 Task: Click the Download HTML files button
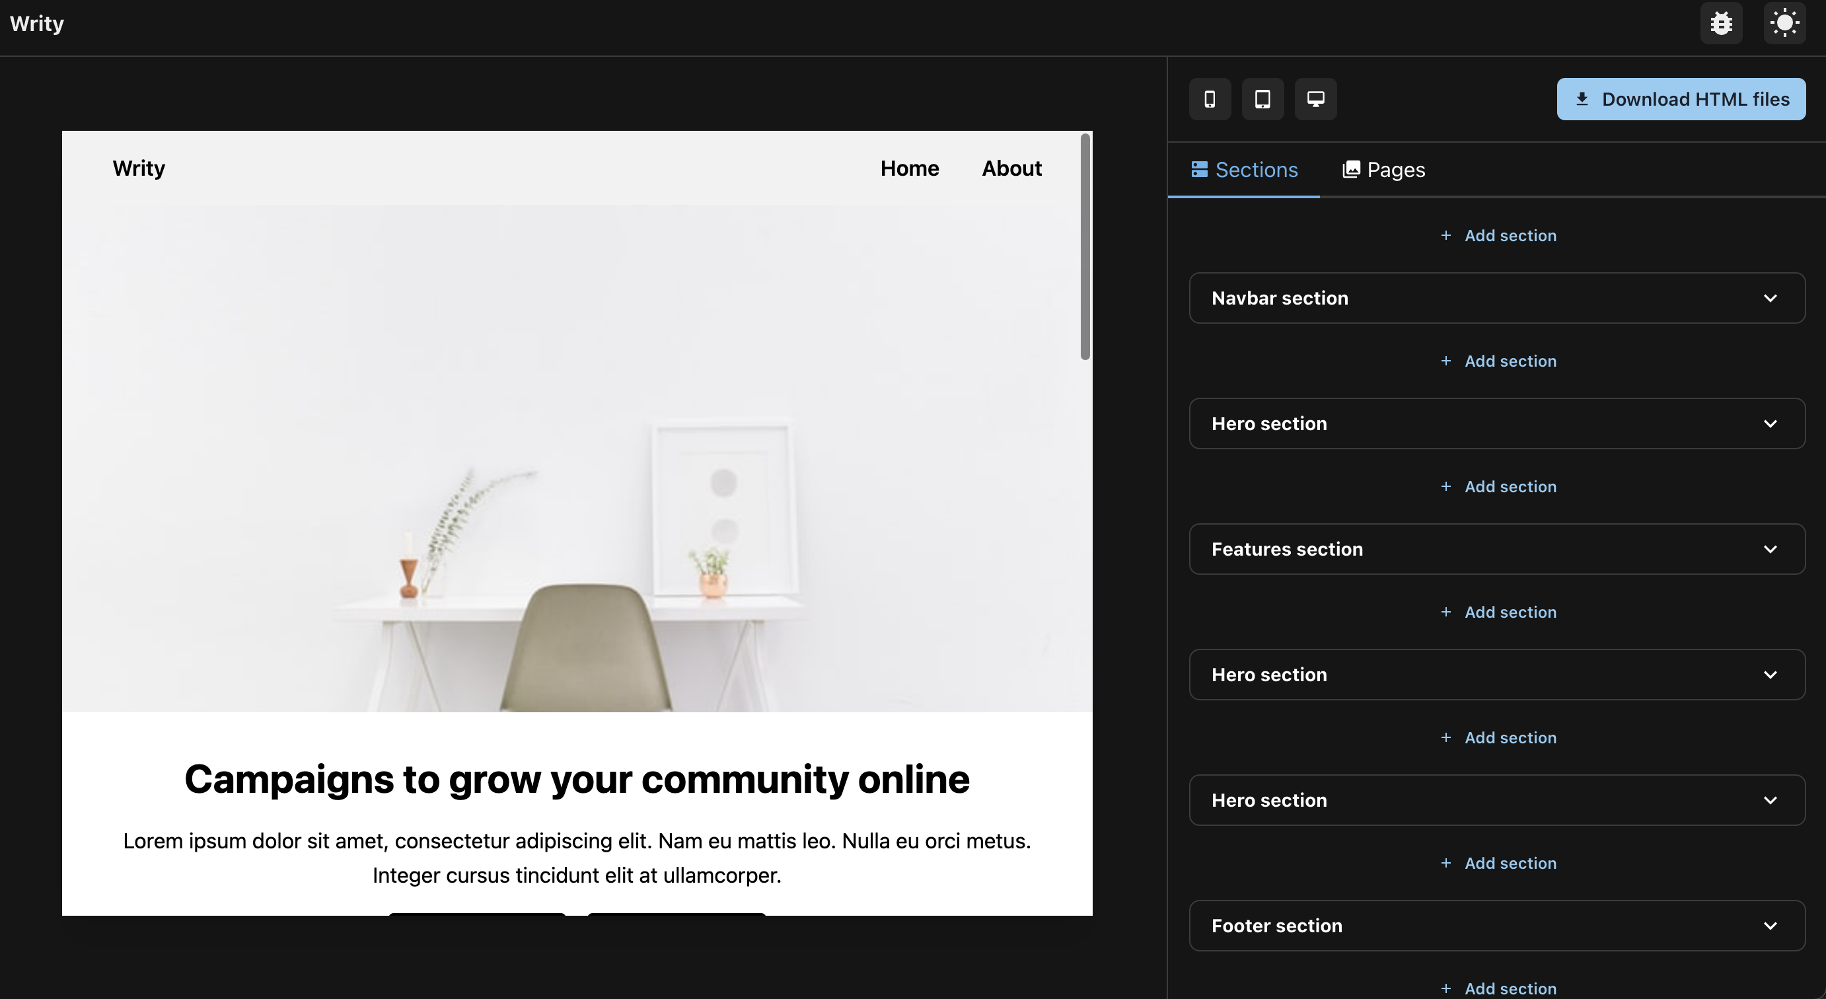point(1681,99)
